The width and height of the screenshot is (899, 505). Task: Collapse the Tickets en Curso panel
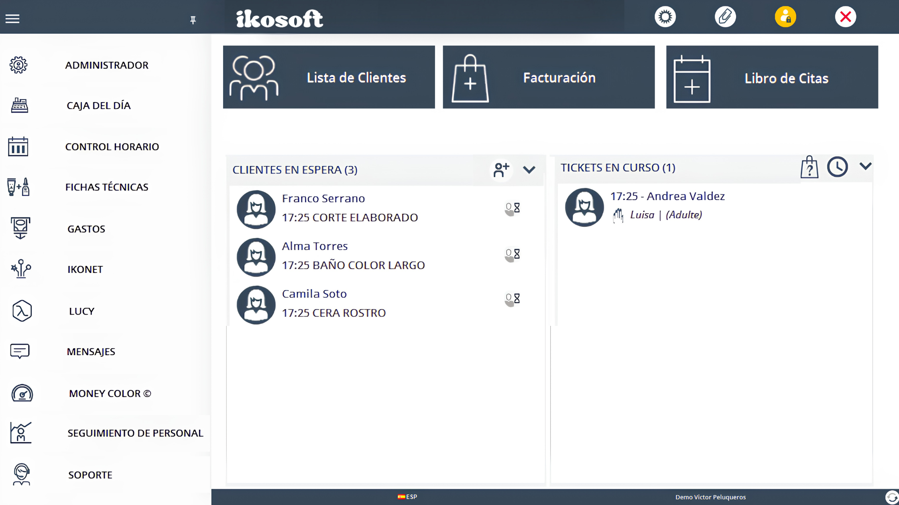[866, 166]
